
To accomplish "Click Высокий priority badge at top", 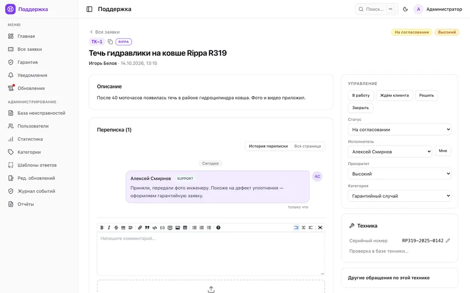I will [447, 32].
